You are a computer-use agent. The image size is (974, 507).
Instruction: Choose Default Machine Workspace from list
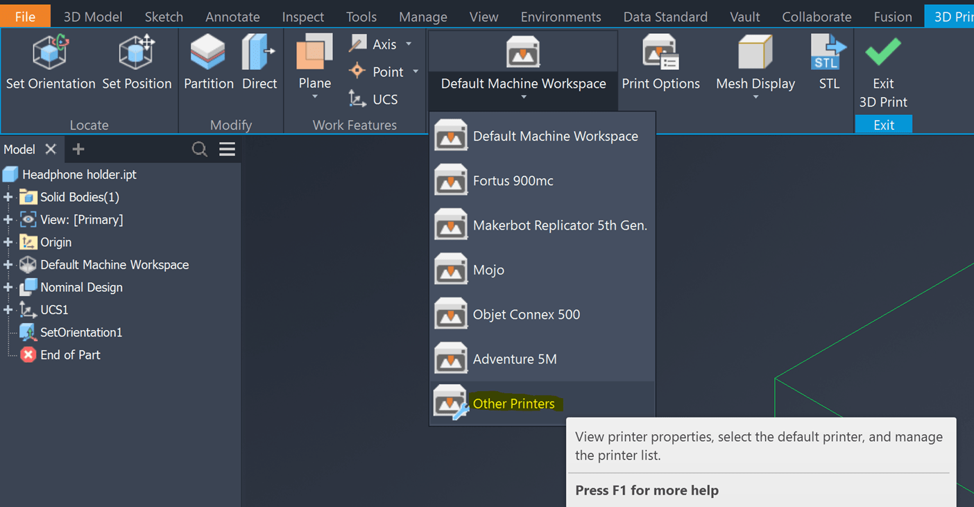(542, 136)
